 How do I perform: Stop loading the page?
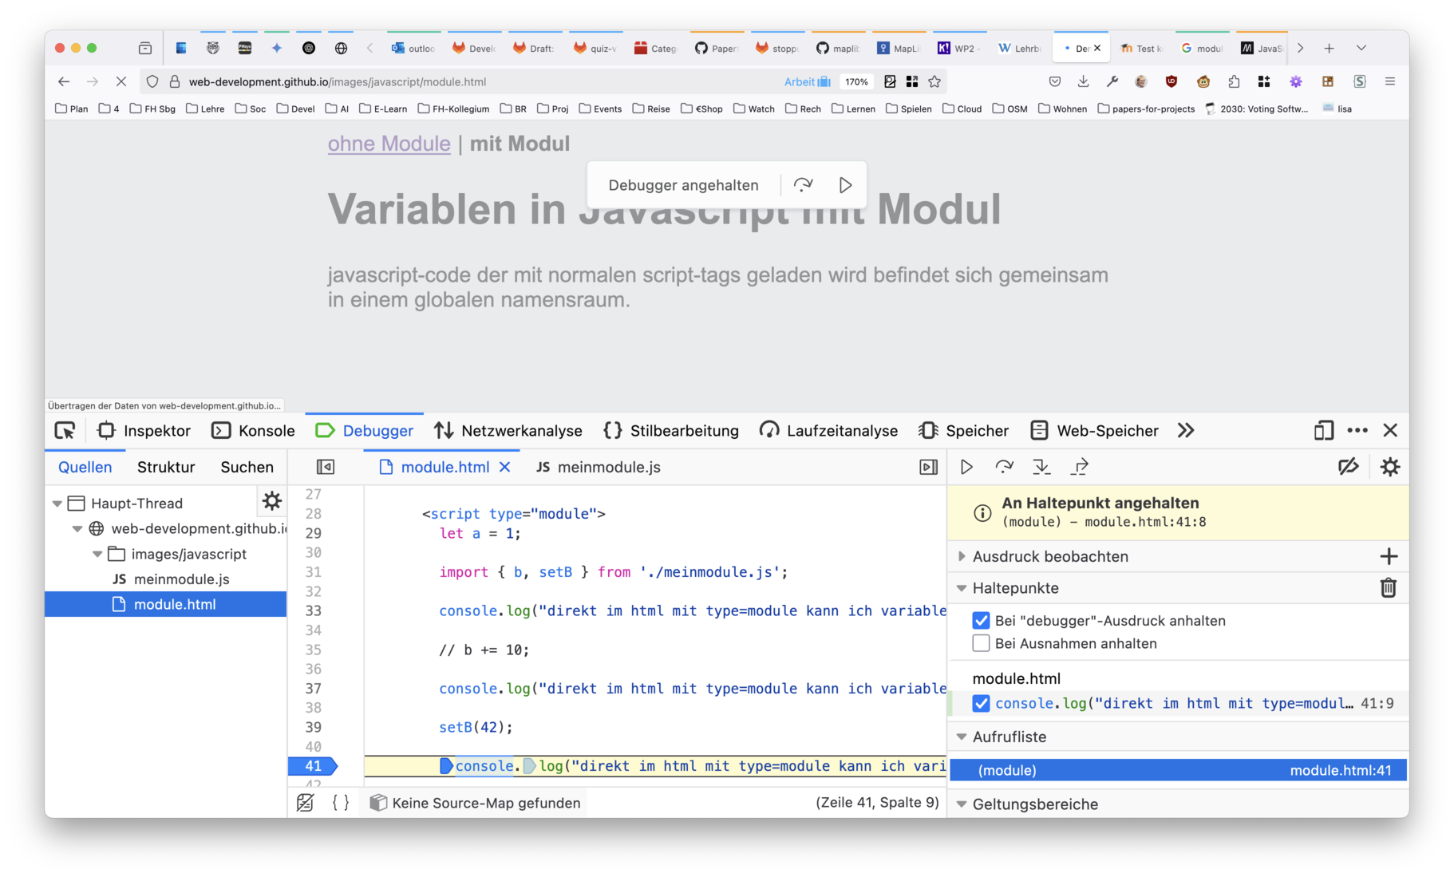pos(121,81)
